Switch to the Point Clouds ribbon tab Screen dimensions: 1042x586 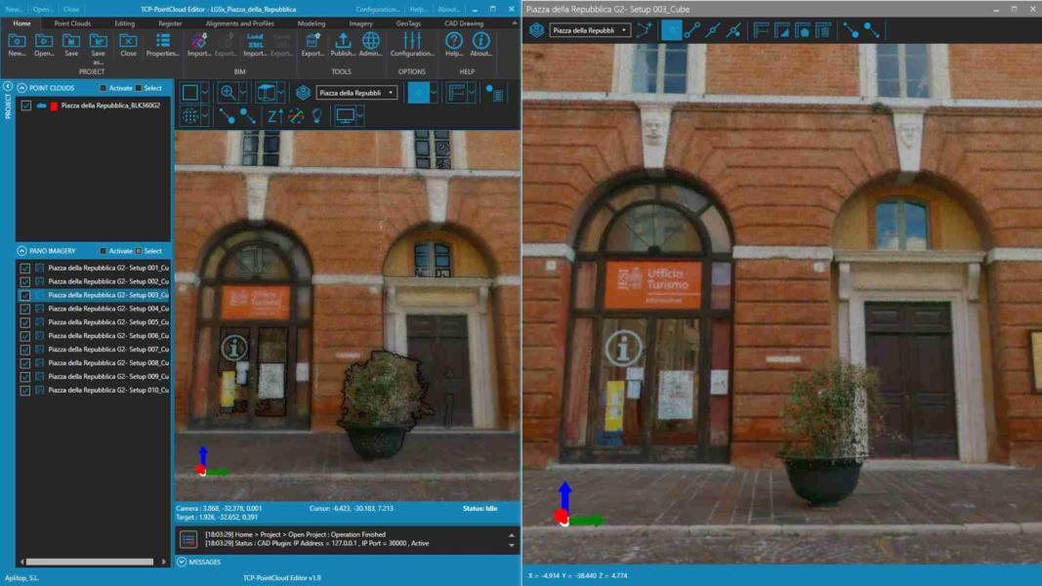pyautogui.click(x=72, y=22)
